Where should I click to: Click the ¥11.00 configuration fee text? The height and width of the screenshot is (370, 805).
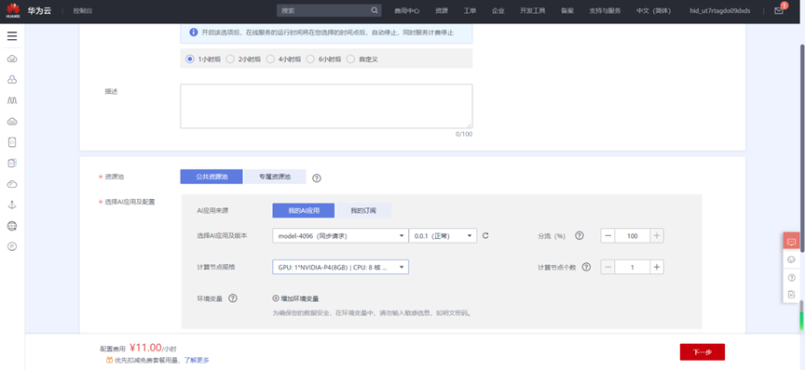pos(145,348)
